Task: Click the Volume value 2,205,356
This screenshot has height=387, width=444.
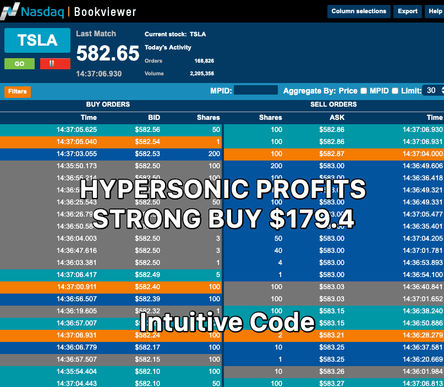Action: (x=202, y=74)
